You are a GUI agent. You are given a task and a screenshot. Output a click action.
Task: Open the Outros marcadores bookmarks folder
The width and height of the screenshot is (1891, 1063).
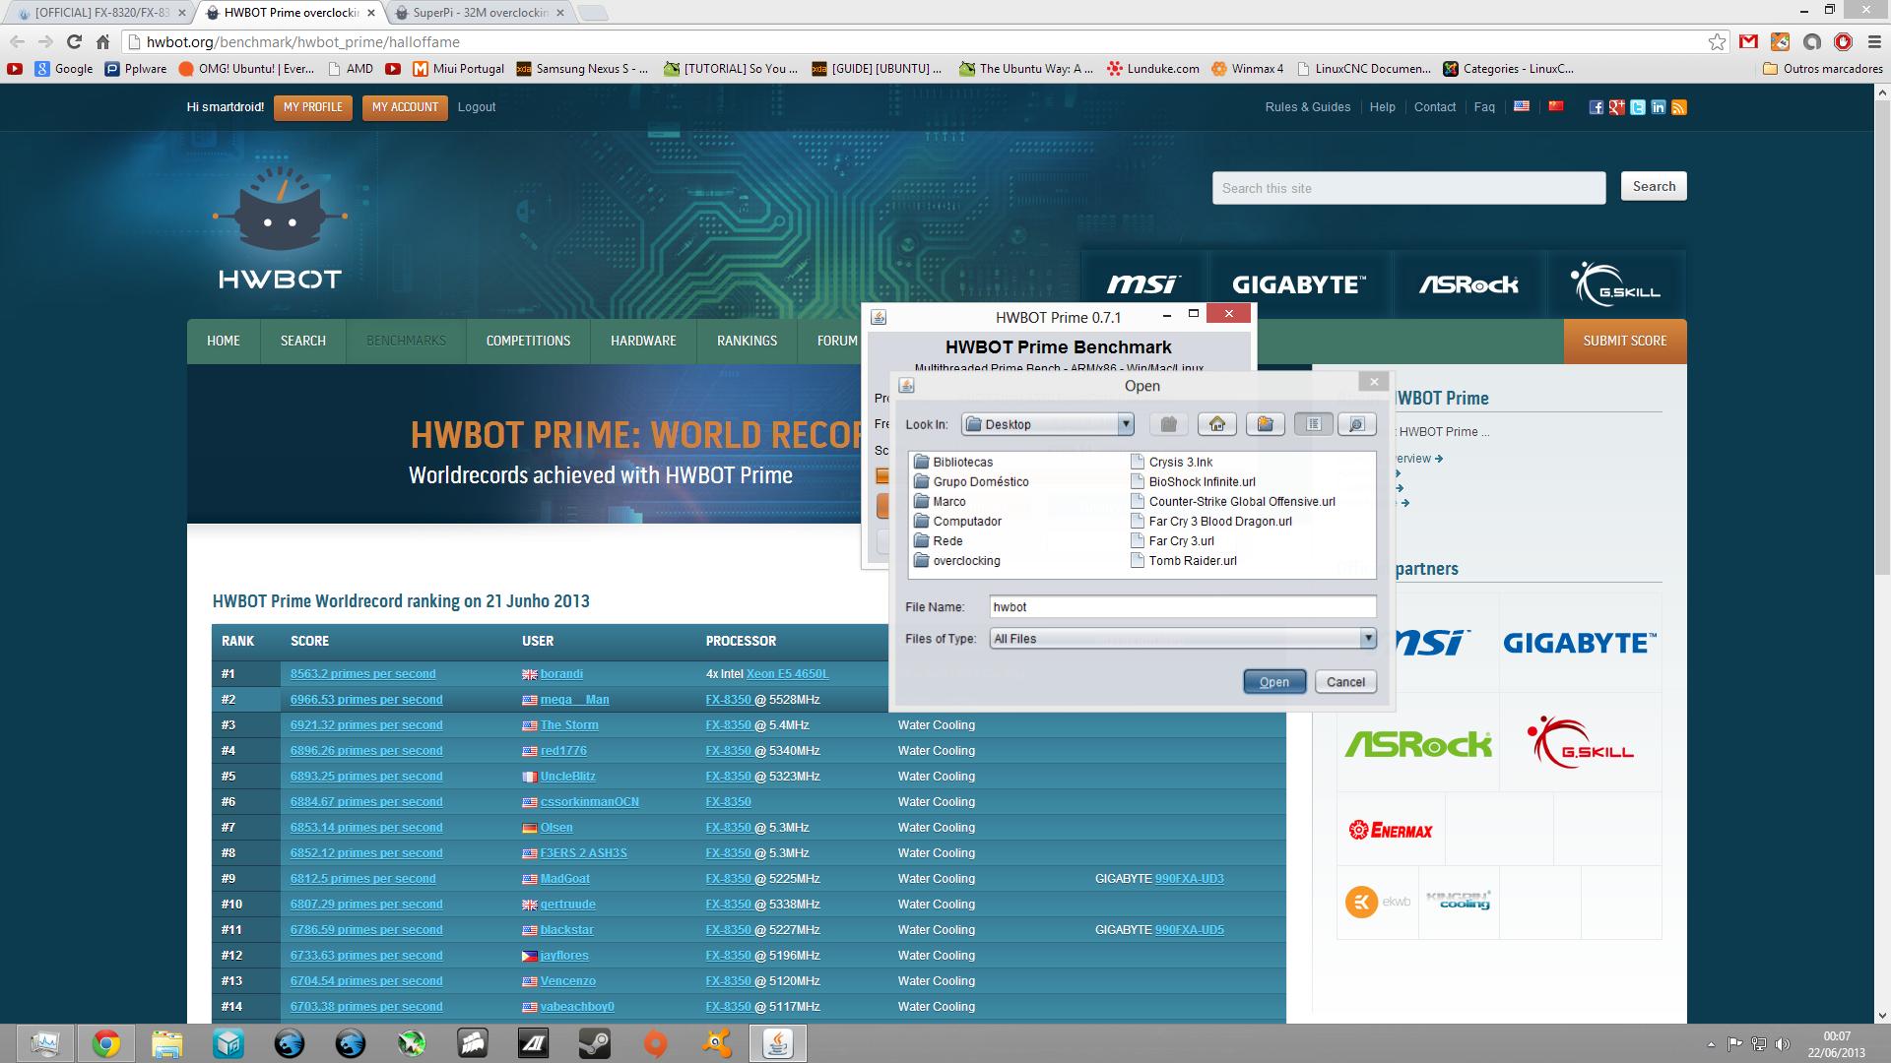tap(1822, 69)
